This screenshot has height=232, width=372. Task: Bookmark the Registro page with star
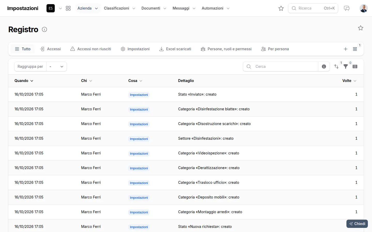pos(361,28)
